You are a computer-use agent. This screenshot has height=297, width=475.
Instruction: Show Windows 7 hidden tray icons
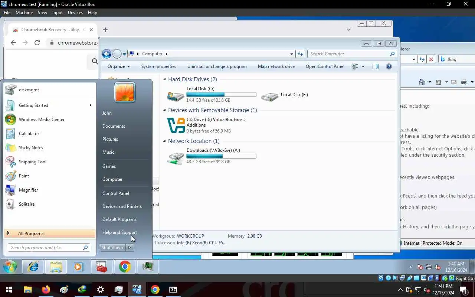click(410, 267)
